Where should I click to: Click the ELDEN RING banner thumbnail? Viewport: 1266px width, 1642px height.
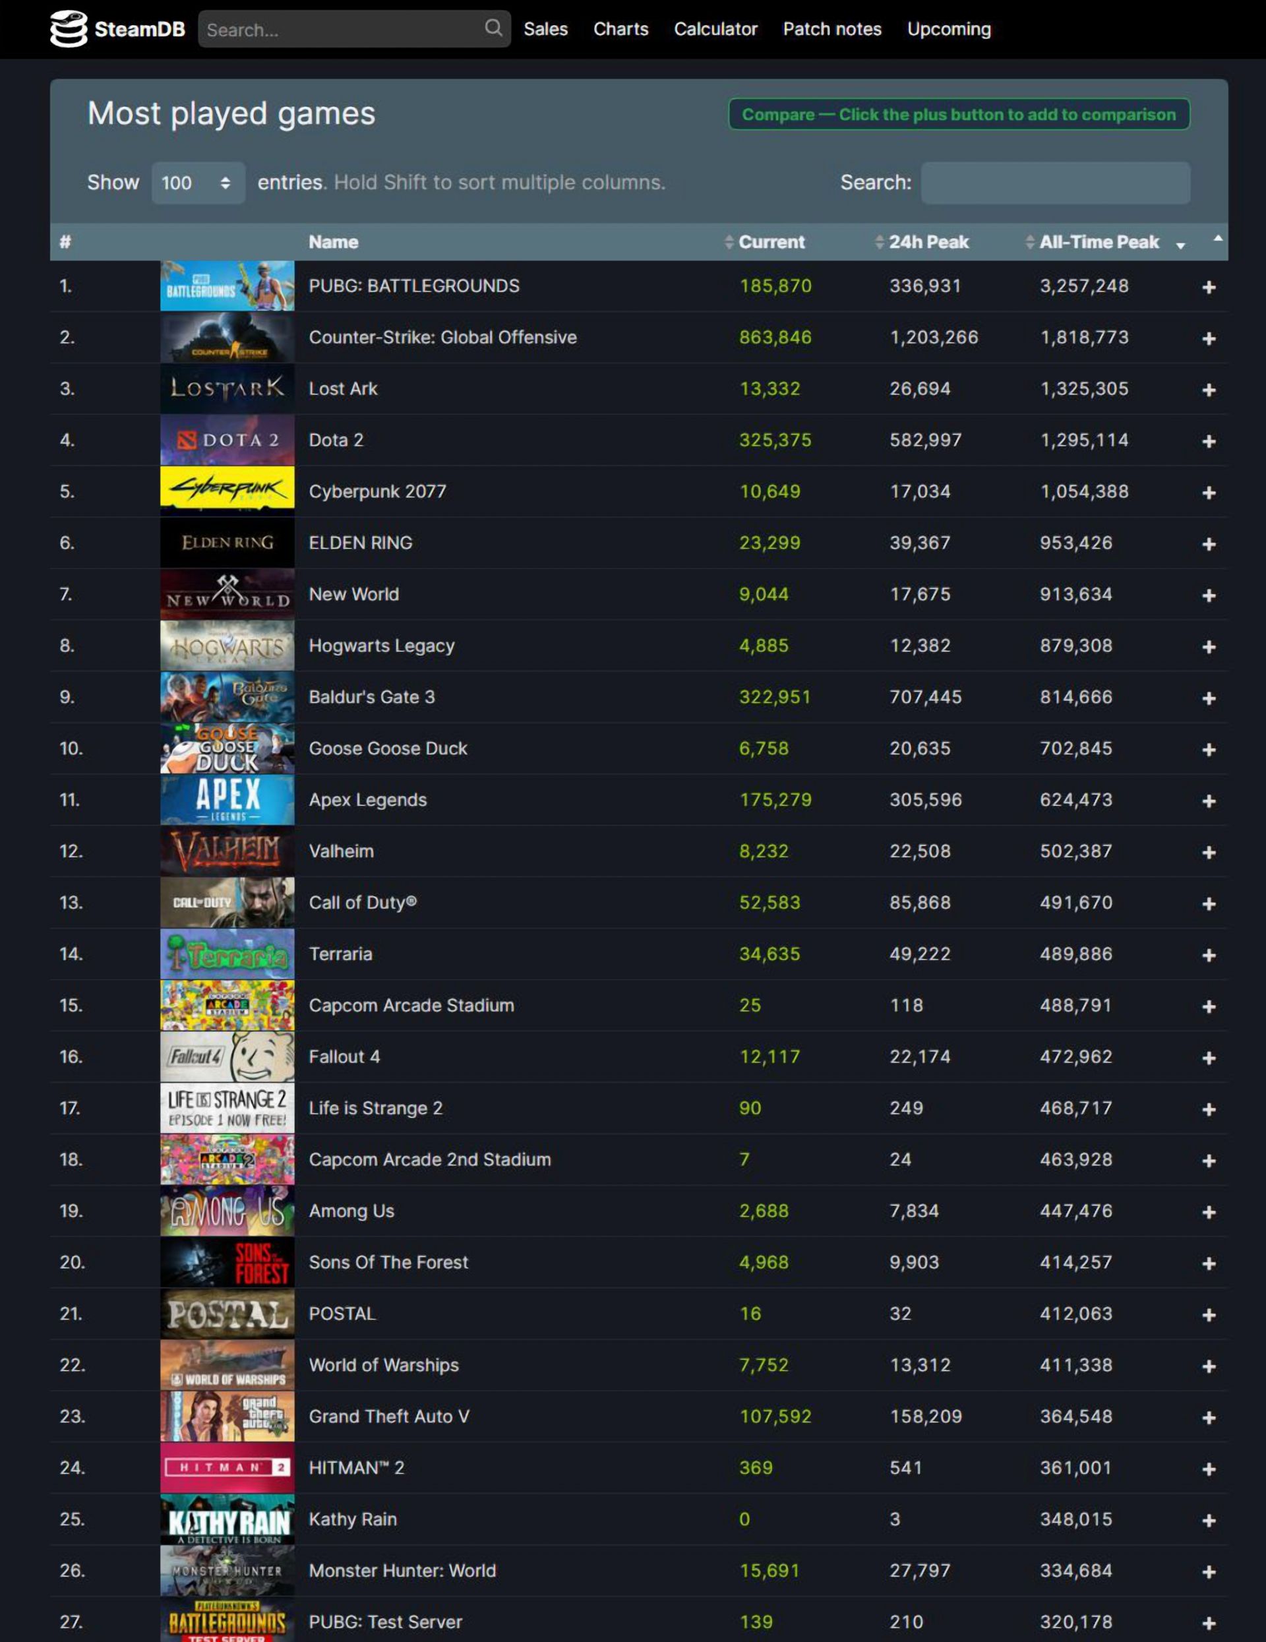click(x=227, y=542)
